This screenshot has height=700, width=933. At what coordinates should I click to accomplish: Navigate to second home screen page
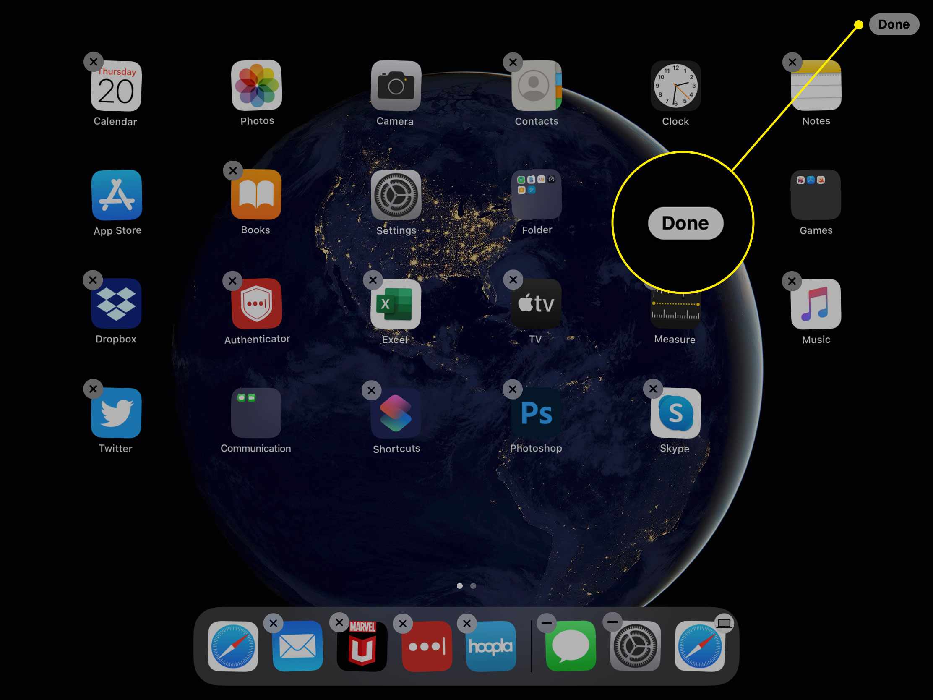[473, 585]
